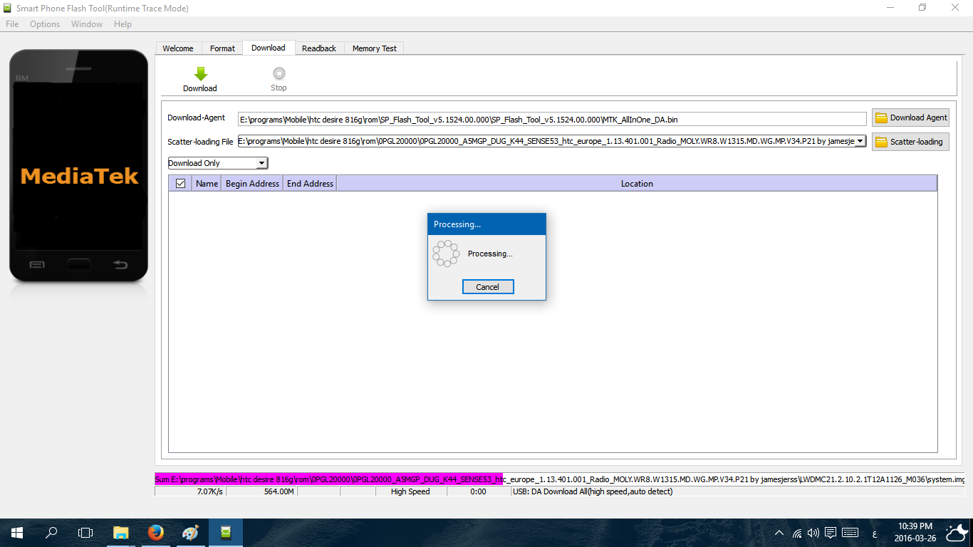The height and width of the screenshot is (547, 973).
Task: Open the Action Center notification icon
Action: (831, 533)
